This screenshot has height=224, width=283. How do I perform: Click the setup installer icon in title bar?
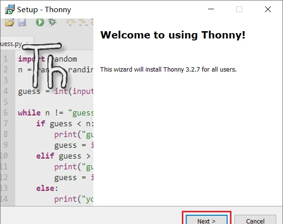point(10,9)
